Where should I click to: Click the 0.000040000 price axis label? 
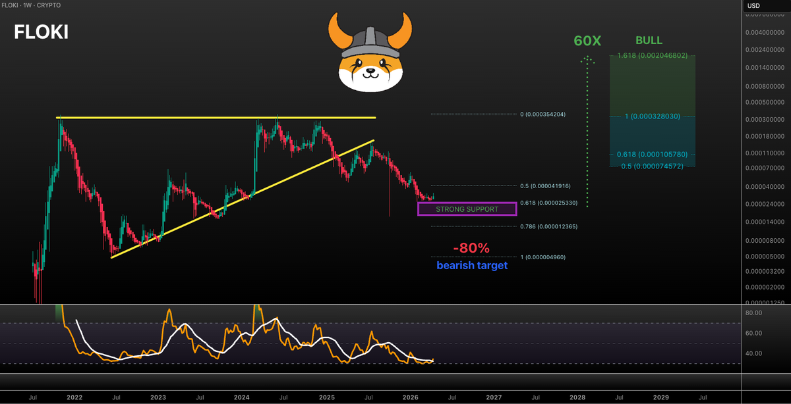pos(765,188)
